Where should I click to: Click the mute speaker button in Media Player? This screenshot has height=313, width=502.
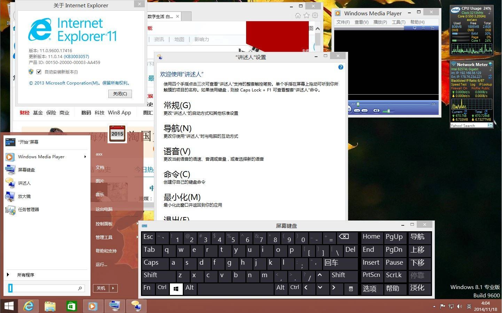tap(376, 111)
